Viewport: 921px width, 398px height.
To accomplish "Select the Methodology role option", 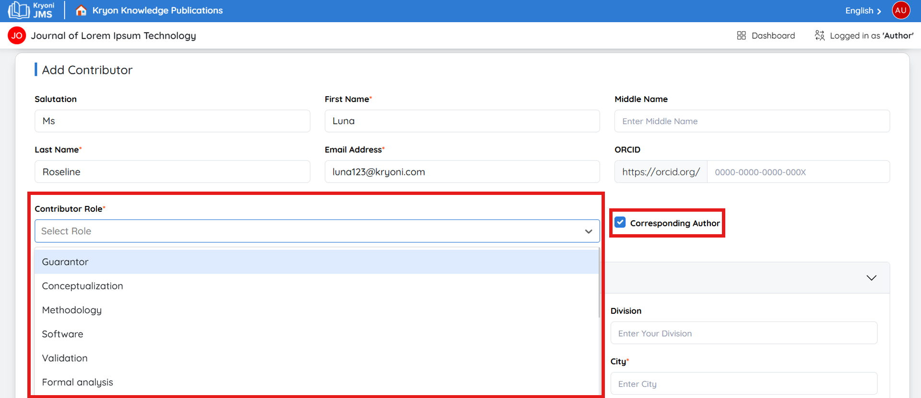I will 72,310.
